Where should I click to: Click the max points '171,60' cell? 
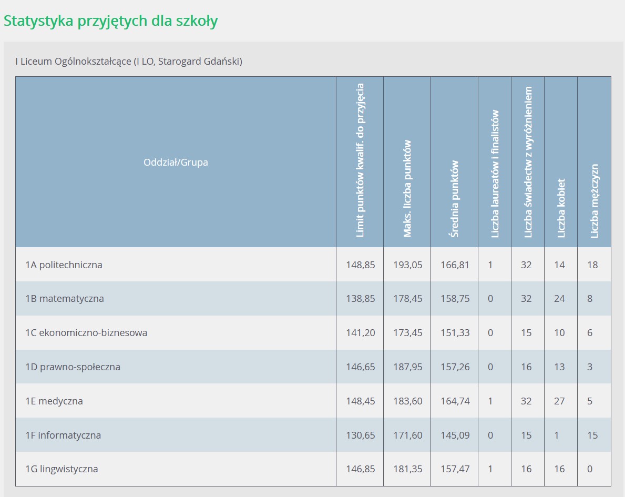pos(408,435)
